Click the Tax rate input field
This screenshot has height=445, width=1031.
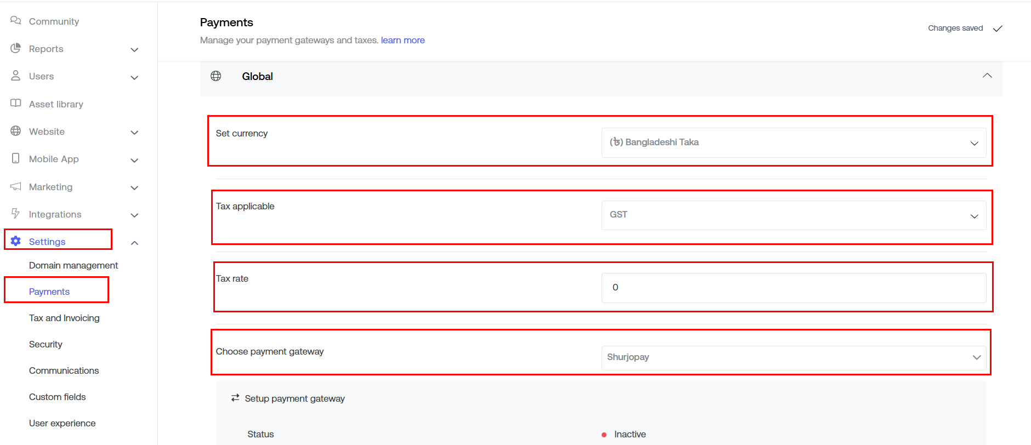793,288
